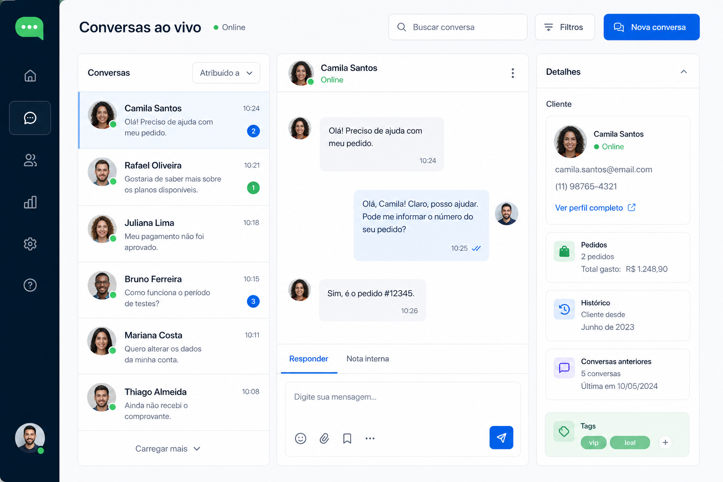Click 'Total gasto: R$ 1.248,90' text
Viewport: 723px width, 482px height.
click(x=624, y=269)
